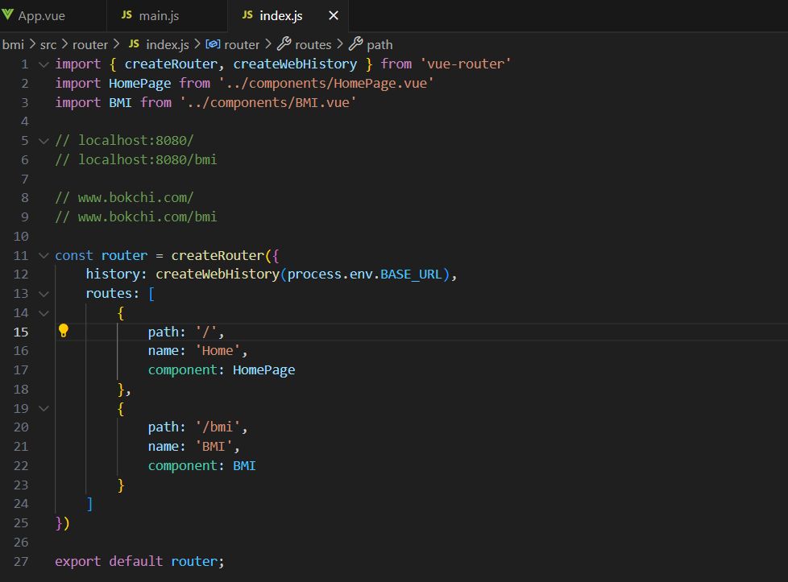Collapse the routes array at line 13

coord(44,294)
